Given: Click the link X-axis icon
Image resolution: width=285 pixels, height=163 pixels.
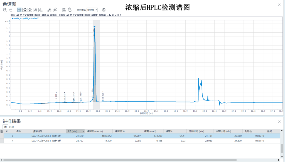Looking at the screenshot, I should pos(49,10).
